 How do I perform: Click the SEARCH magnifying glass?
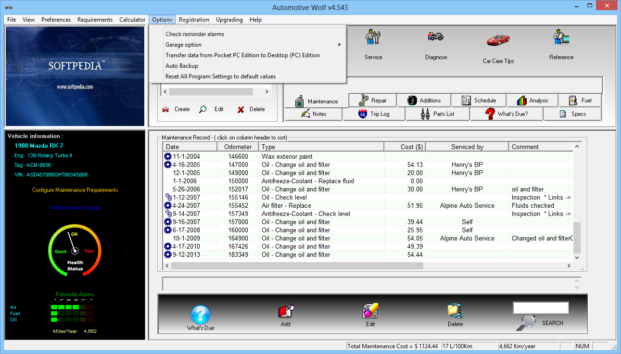point(526,322)
